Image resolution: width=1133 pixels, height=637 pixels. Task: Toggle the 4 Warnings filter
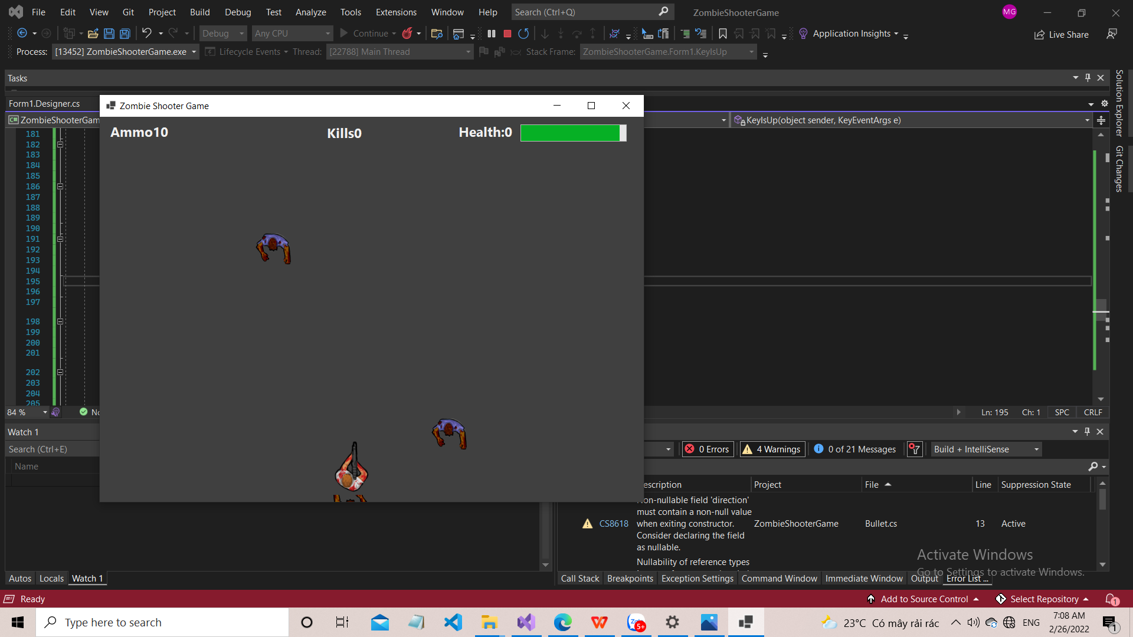coord(771,449)
